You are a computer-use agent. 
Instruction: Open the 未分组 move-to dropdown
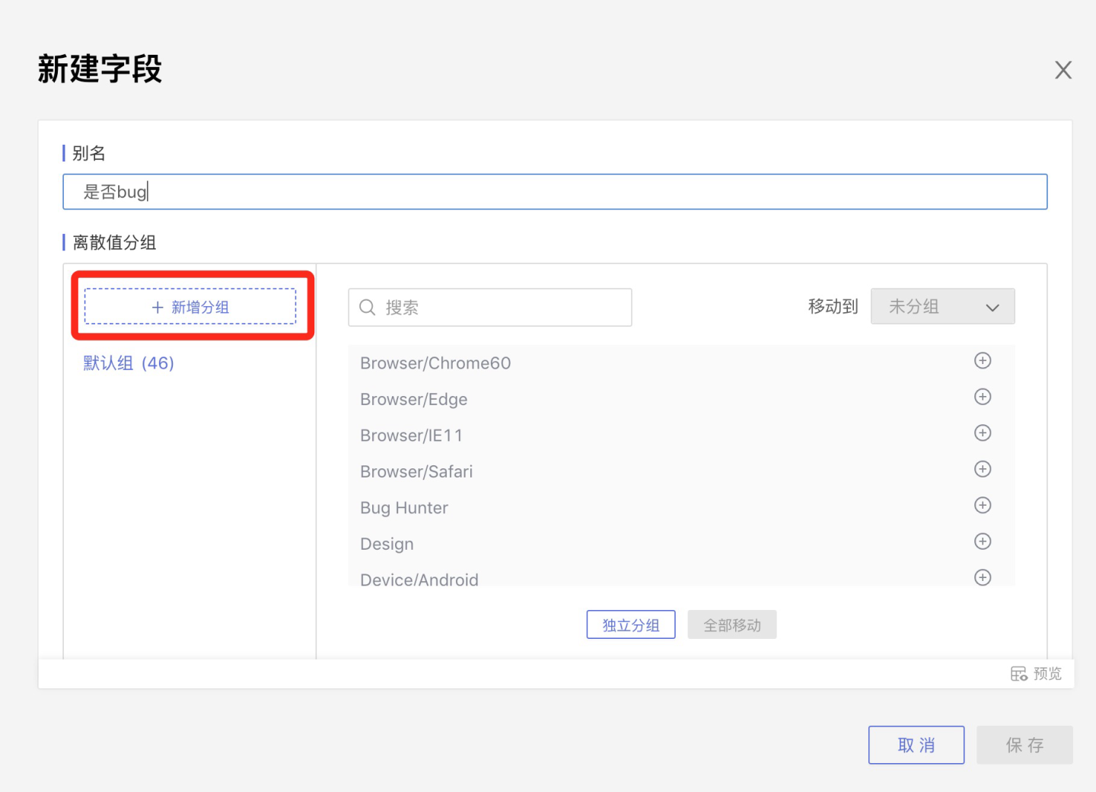pos(942,307)
